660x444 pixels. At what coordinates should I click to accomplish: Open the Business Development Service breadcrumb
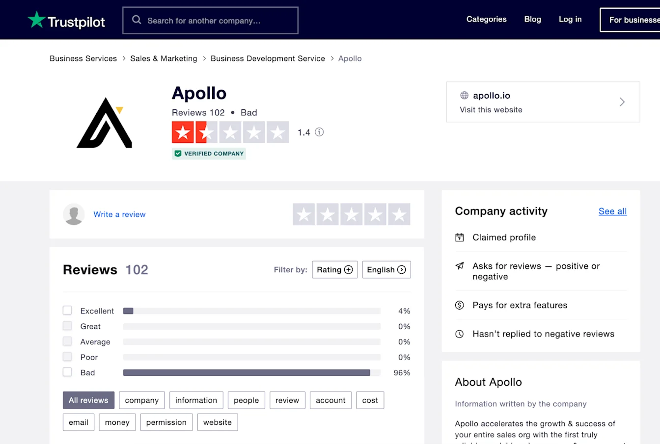[x=268, y=58]
